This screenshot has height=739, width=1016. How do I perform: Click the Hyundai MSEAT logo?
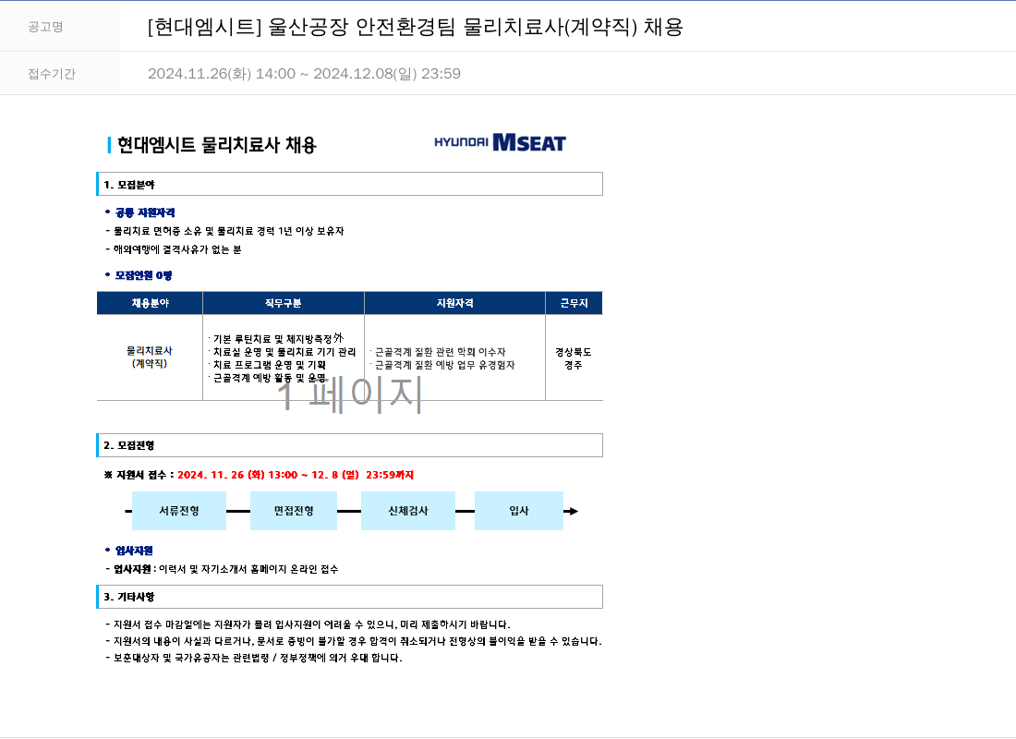point(500,142)
